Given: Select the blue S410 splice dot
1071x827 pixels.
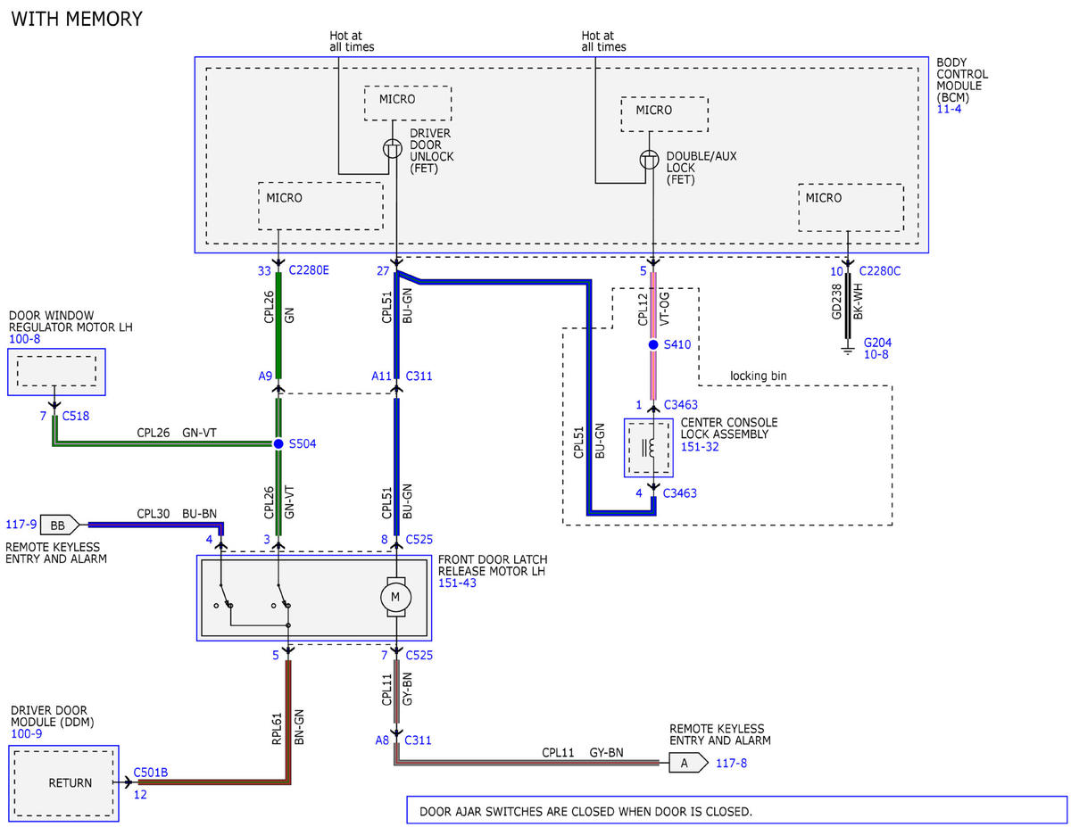Looking at the screenshot, I should [x=653, y=344].
